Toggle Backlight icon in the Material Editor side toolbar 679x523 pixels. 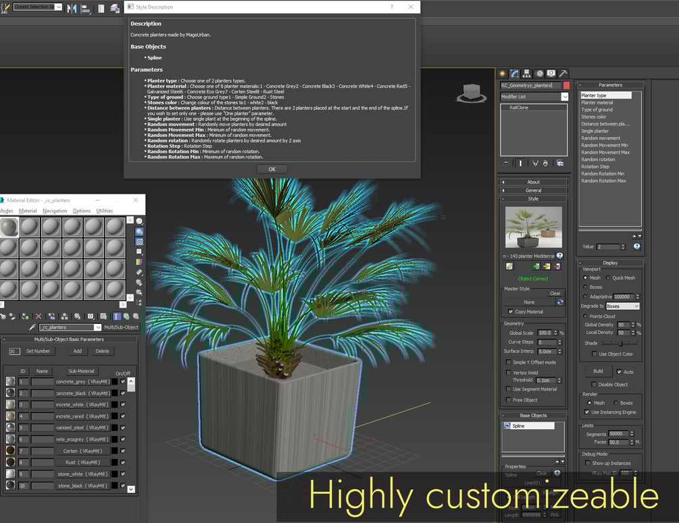point(139,231)
